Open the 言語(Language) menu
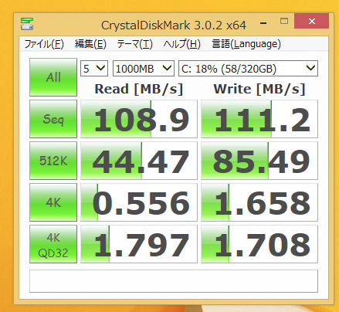Screen dimensions: 339x312 (x=246, y=44)
